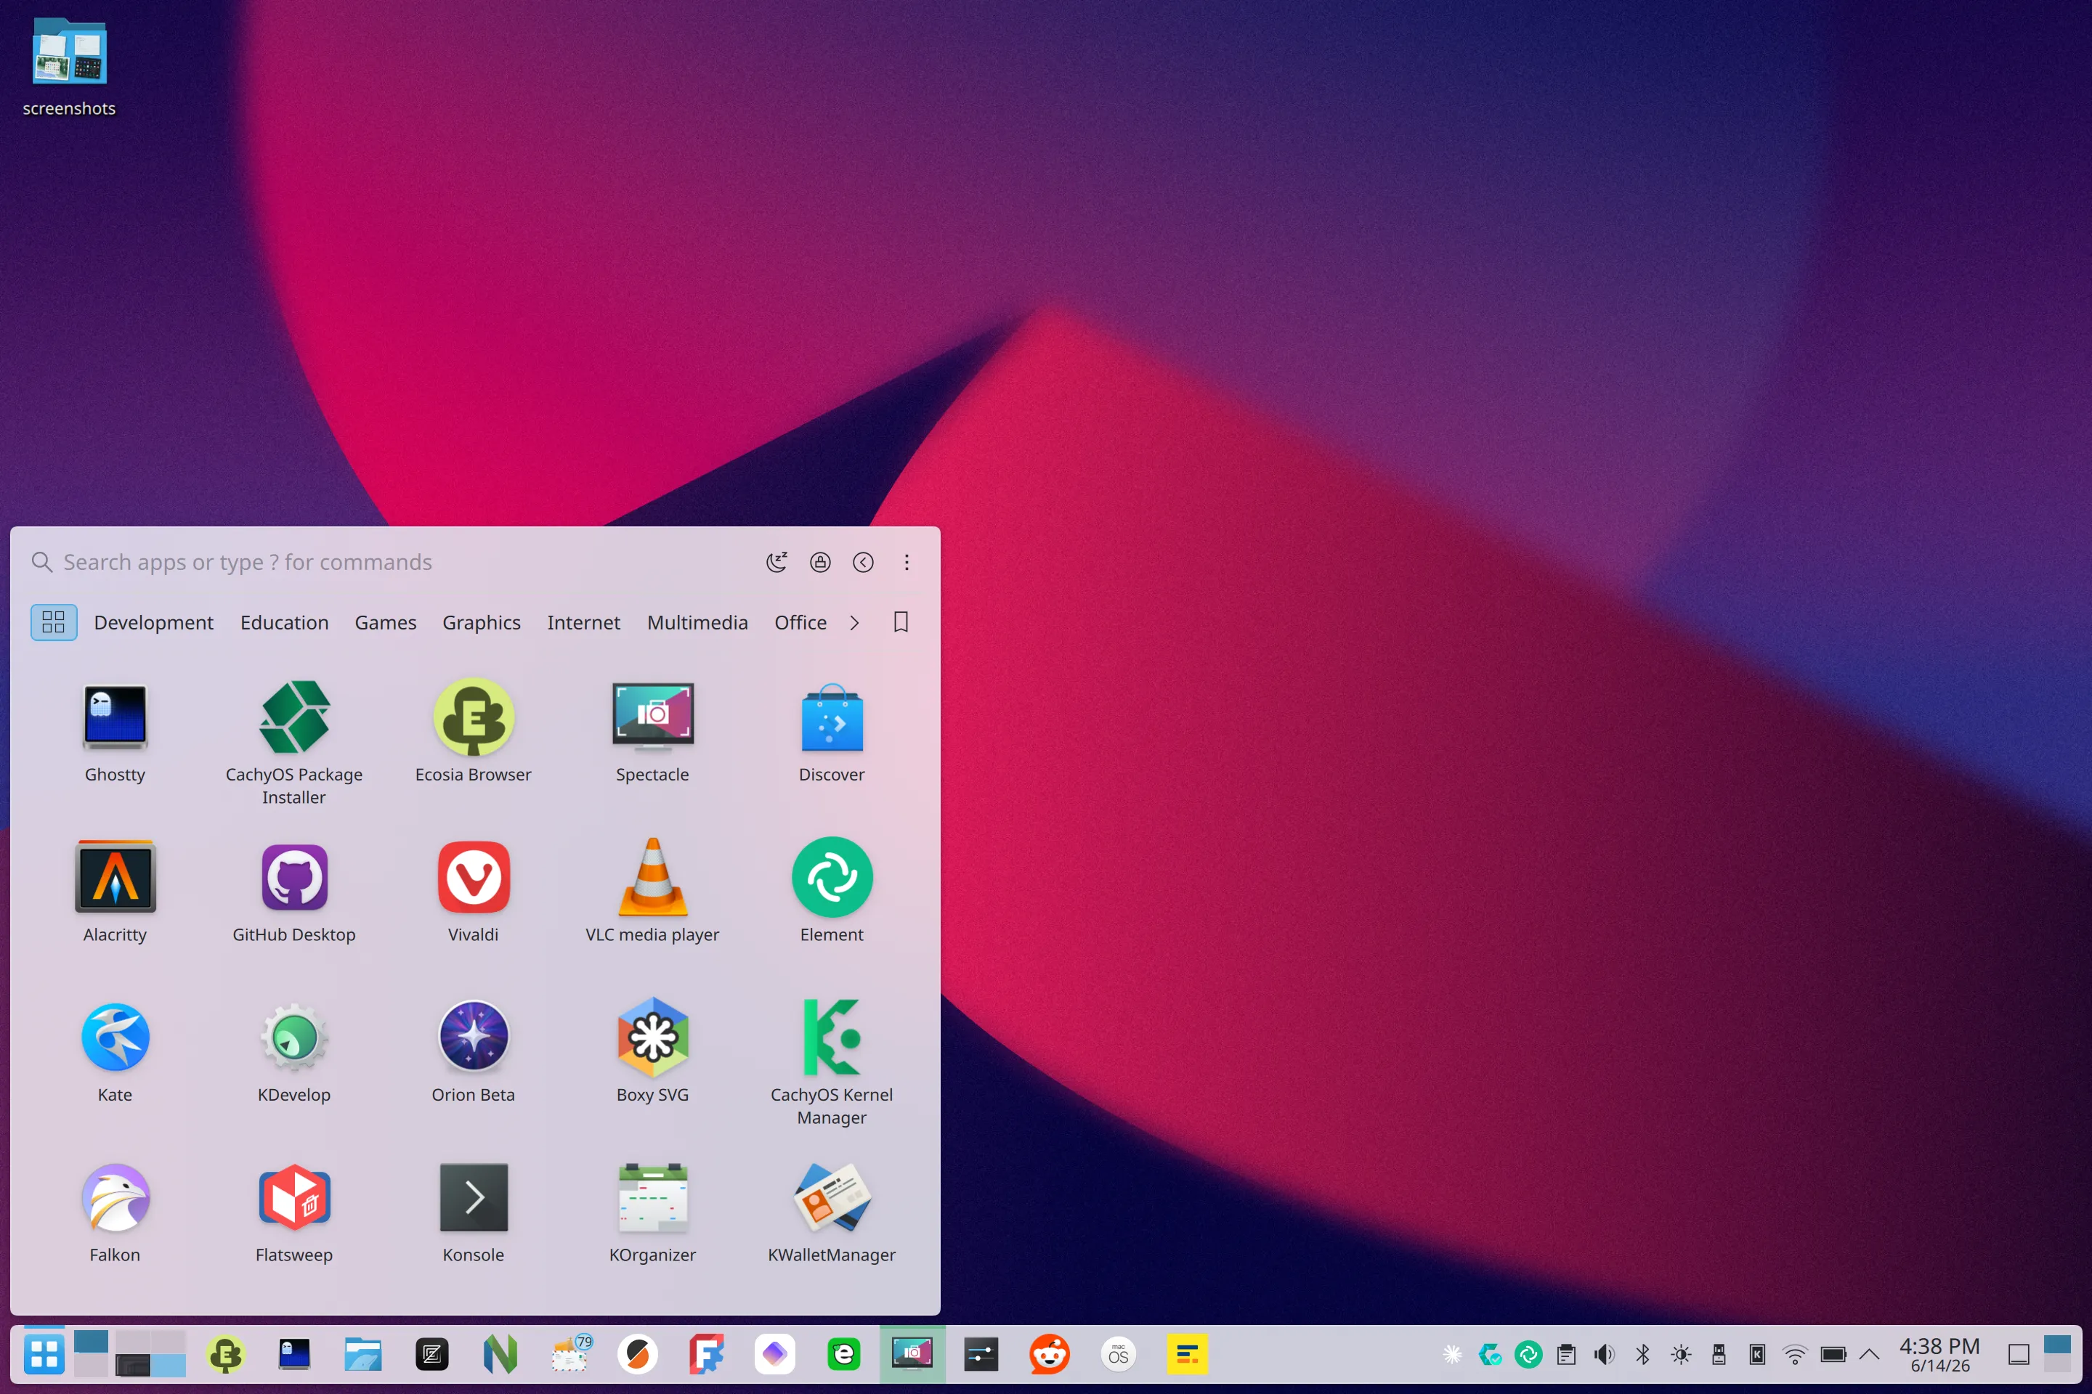Open Ecosia Browser from the taskbar

(226, 1355)
